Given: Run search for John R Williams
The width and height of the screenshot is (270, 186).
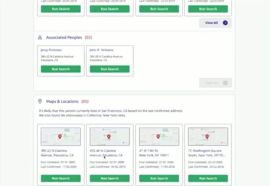Looking at the screenshot, I should [x=110, y=69].
